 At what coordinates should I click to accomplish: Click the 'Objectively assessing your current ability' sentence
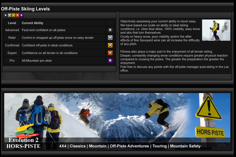pyautogui.click(x=158, y=21)
